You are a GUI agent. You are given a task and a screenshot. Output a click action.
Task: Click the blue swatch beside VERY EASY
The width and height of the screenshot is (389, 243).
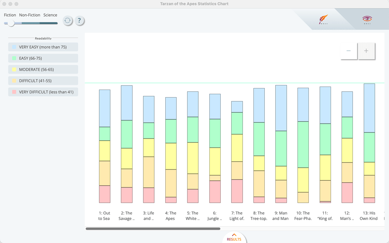14,47
